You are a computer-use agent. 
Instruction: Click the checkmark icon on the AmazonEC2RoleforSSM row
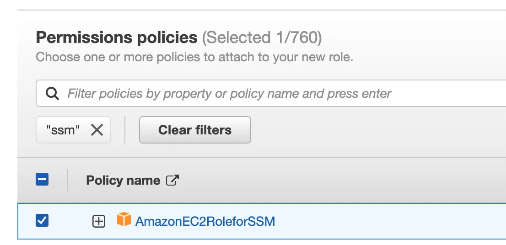click(42, 220)
